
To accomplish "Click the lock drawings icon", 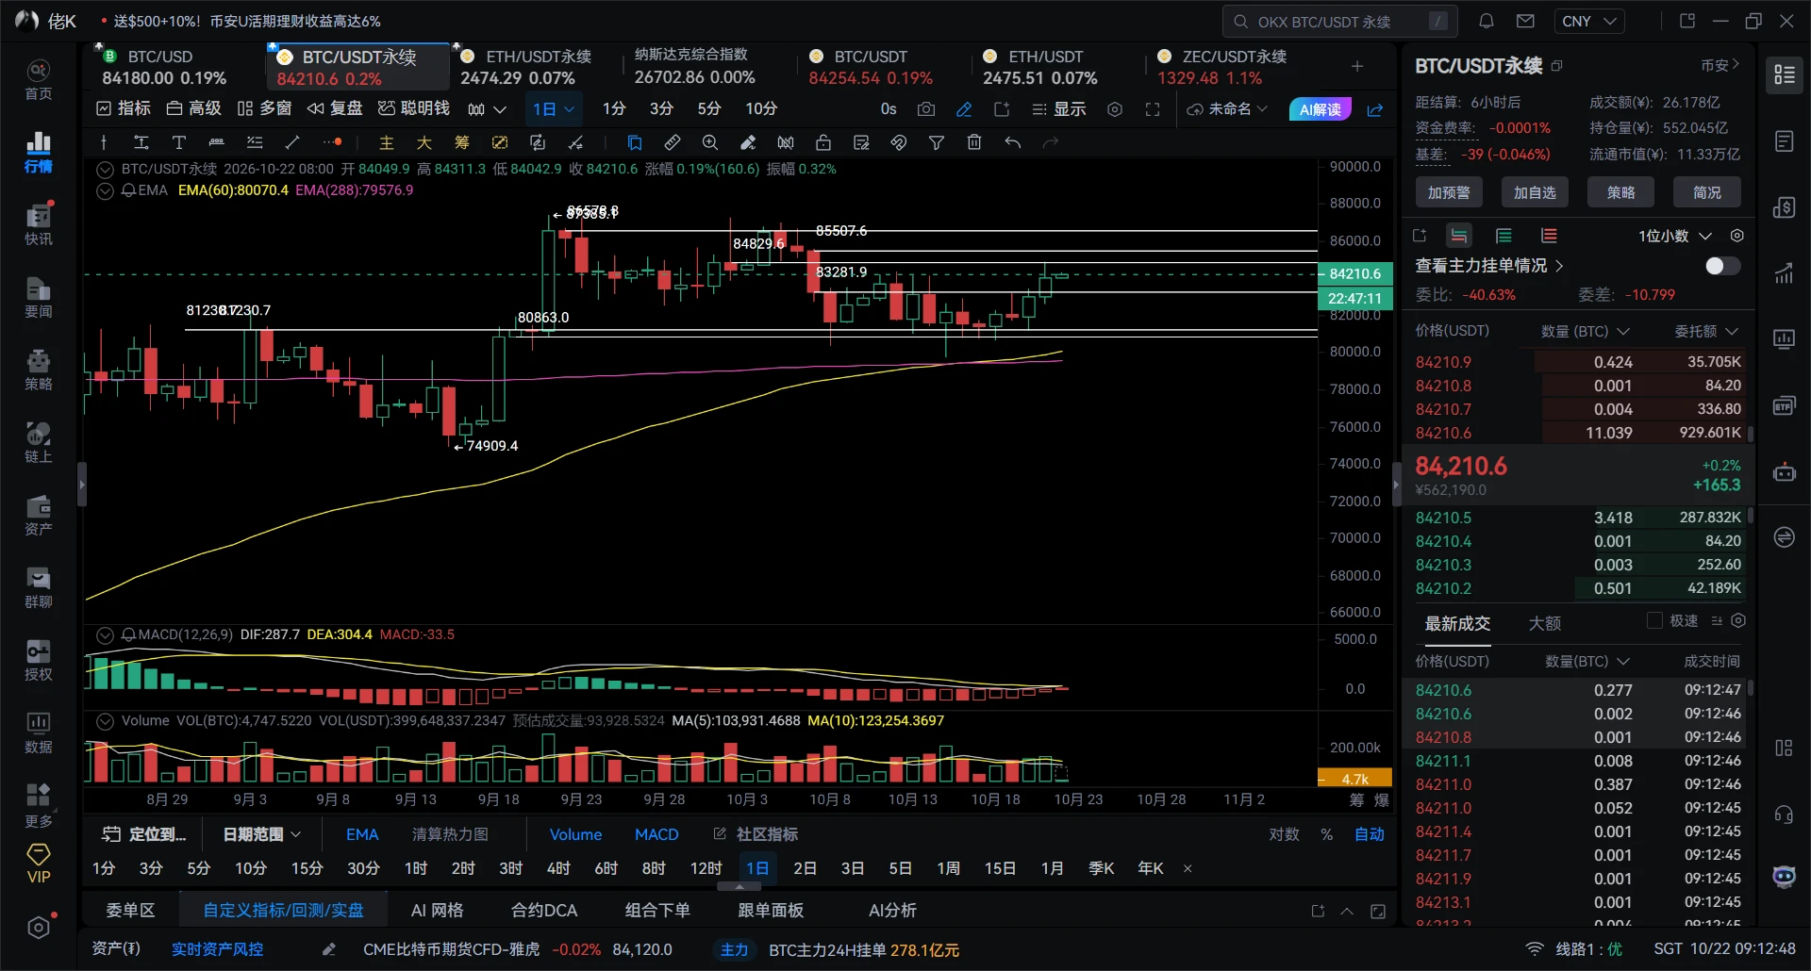I will [823, 142].
